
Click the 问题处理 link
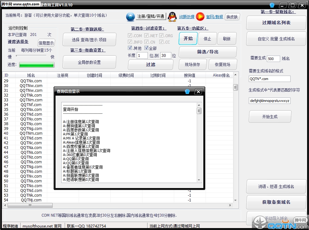[x=187, y=17]
